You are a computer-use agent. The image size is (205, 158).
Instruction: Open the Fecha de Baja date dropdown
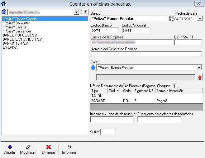[x=200, y=19]
